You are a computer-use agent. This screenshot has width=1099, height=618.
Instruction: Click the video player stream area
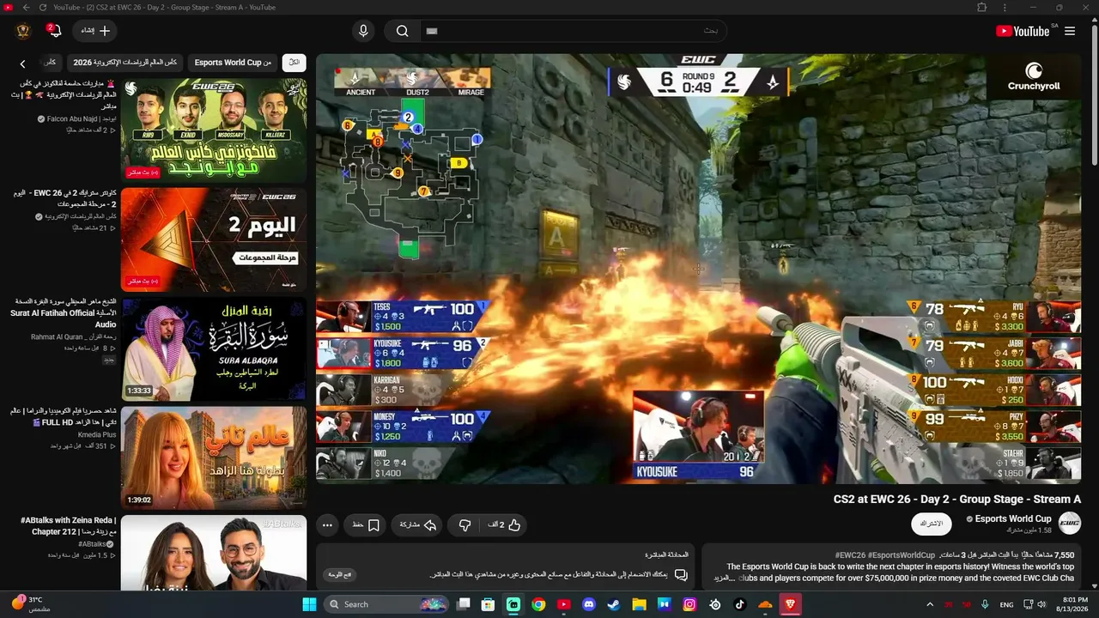pos(698,268)
